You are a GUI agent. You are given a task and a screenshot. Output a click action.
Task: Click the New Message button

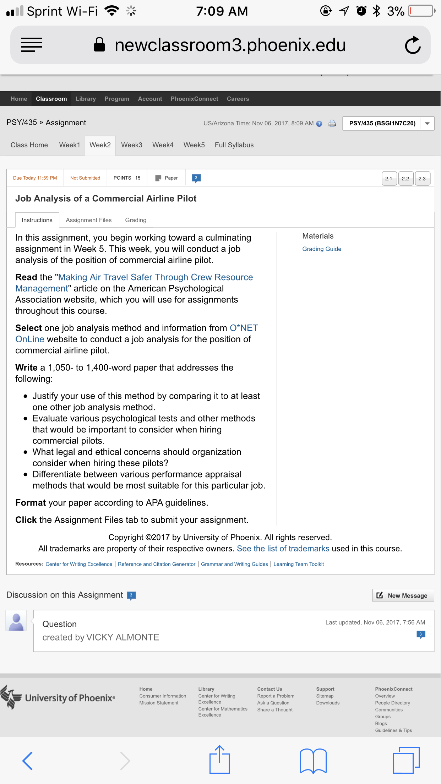tap(403, 595)
